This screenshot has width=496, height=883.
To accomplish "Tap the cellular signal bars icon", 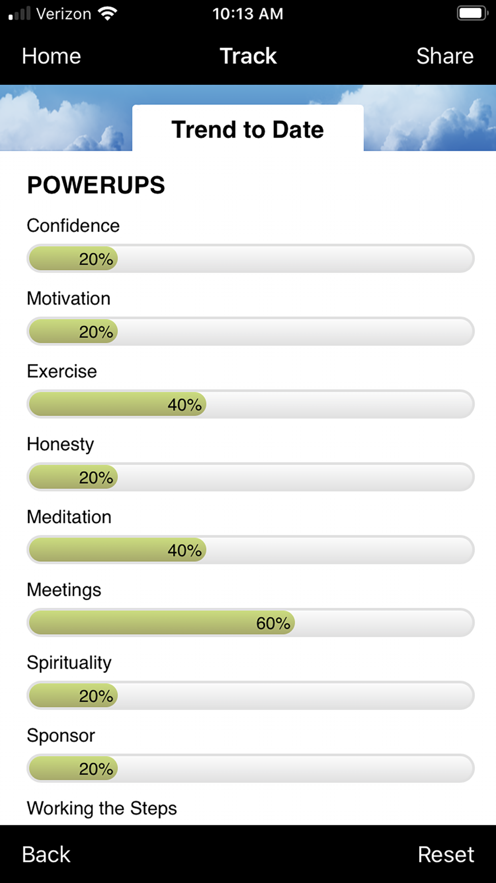I will [x=19, y=13].
